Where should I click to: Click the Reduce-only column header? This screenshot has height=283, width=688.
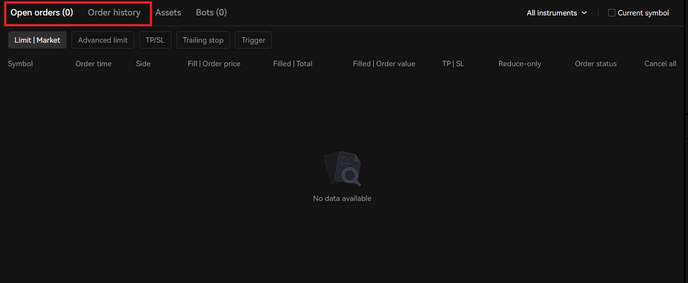click(520, 63)
